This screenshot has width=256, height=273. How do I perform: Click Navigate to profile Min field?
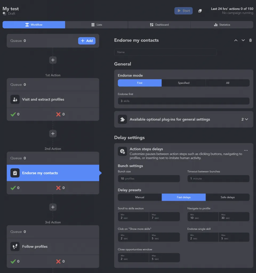pos(203,216)
